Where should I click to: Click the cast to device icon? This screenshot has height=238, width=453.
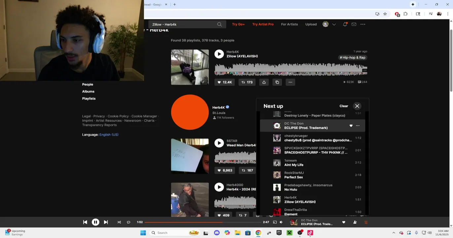[275, 222]
